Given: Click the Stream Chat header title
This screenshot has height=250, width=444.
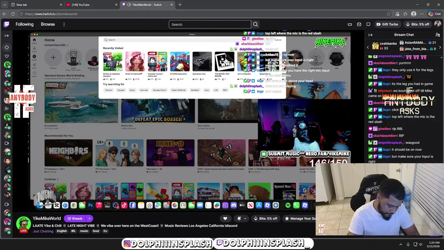Looking at the screenshot, I should coord(404,35).
